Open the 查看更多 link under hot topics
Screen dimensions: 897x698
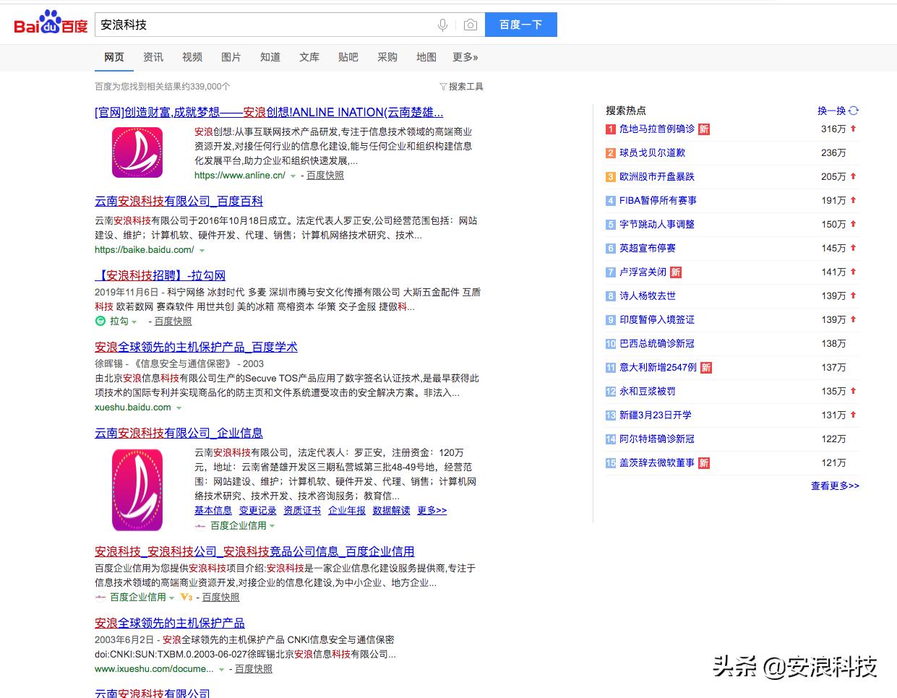(x=835, y=486)
